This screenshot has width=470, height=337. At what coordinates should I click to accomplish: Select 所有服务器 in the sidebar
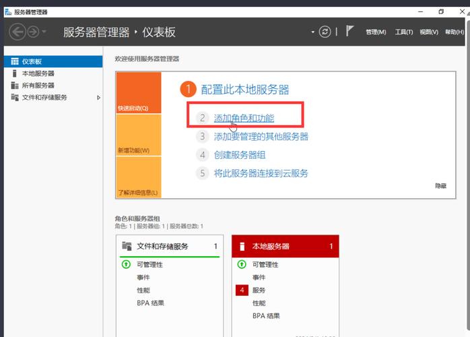pos(53,86)
